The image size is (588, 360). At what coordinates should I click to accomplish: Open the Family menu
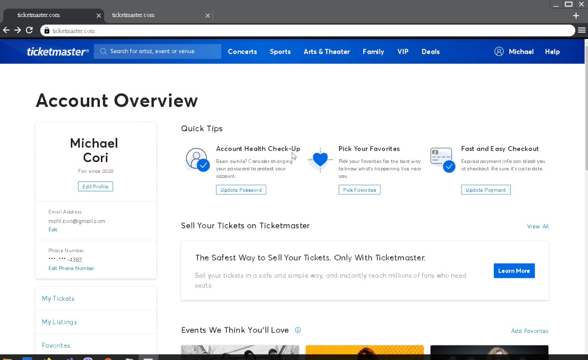[373, 52]
